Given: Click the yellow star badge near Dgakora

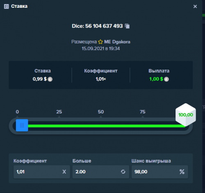Looking at the screenshot, I should pyautogui.click(x=100, y=42).
